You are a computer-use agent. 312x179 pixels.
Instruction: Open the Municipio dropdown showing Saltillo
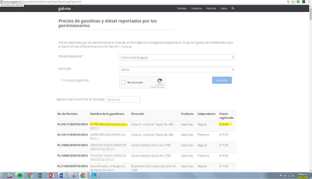click(176, 70)
